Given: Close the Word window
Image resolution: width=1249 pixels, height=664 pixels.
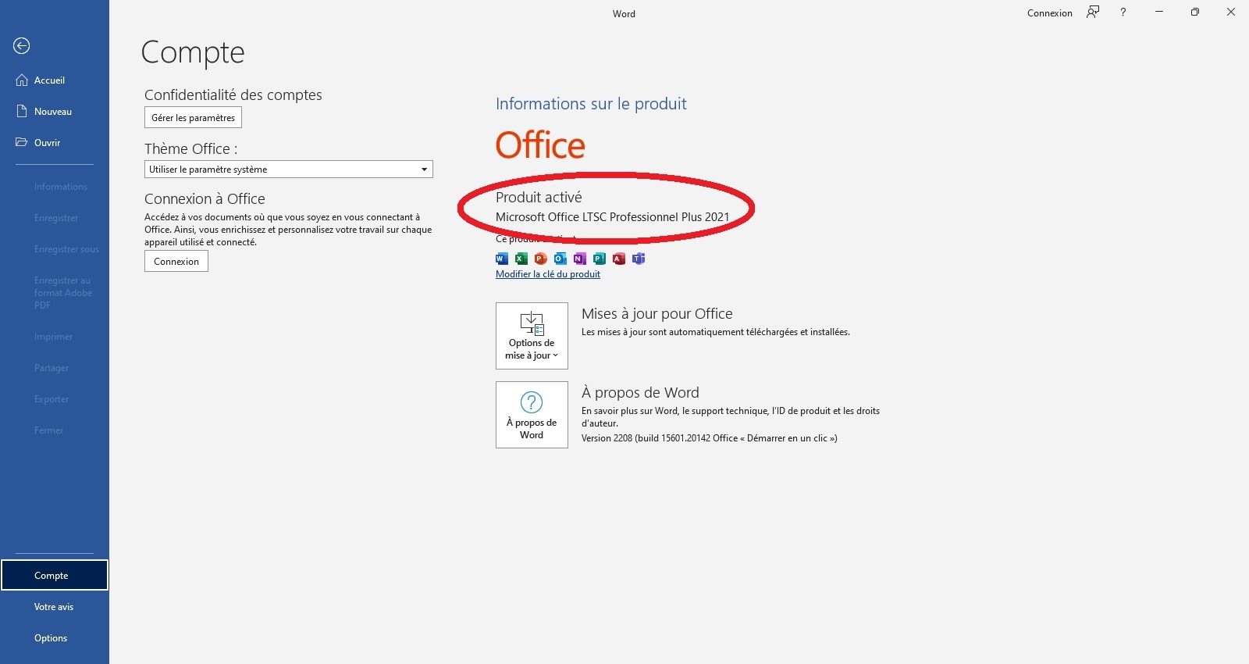Looking at the screenshot, I should 1231,12.
